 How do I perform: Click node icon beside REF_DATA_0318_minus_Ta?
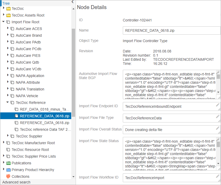(17, 109)
